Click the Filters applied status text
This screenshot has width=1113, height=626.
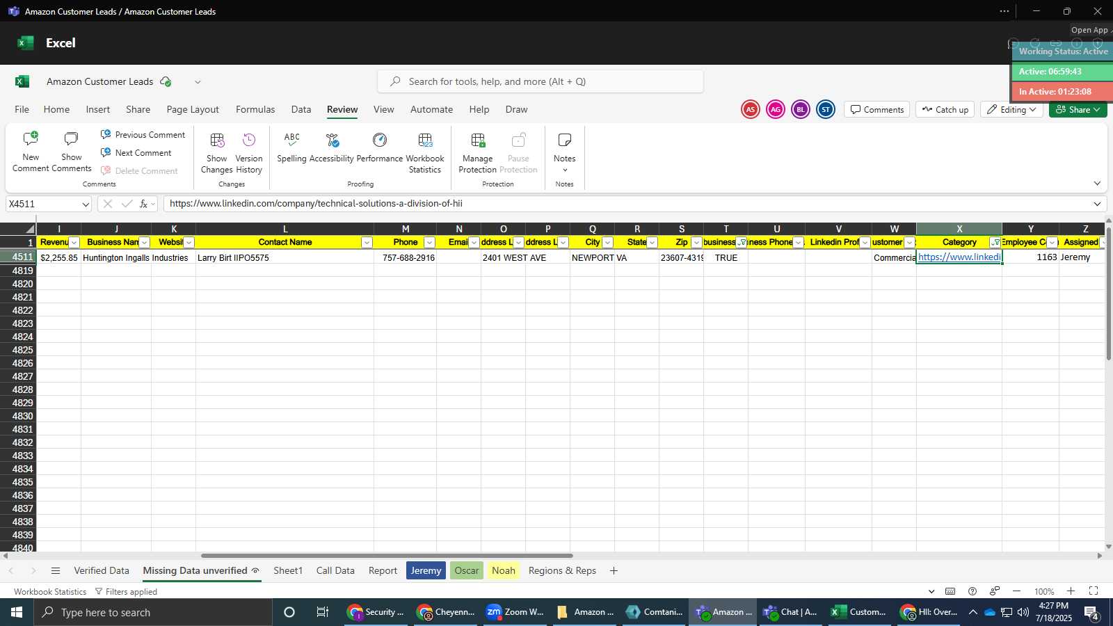click(126, 591)
